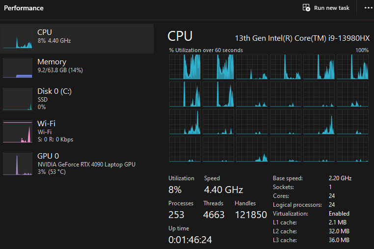The image size is (374, 249).
Task: Click the second core graph in top row
Action: point(218,67)
